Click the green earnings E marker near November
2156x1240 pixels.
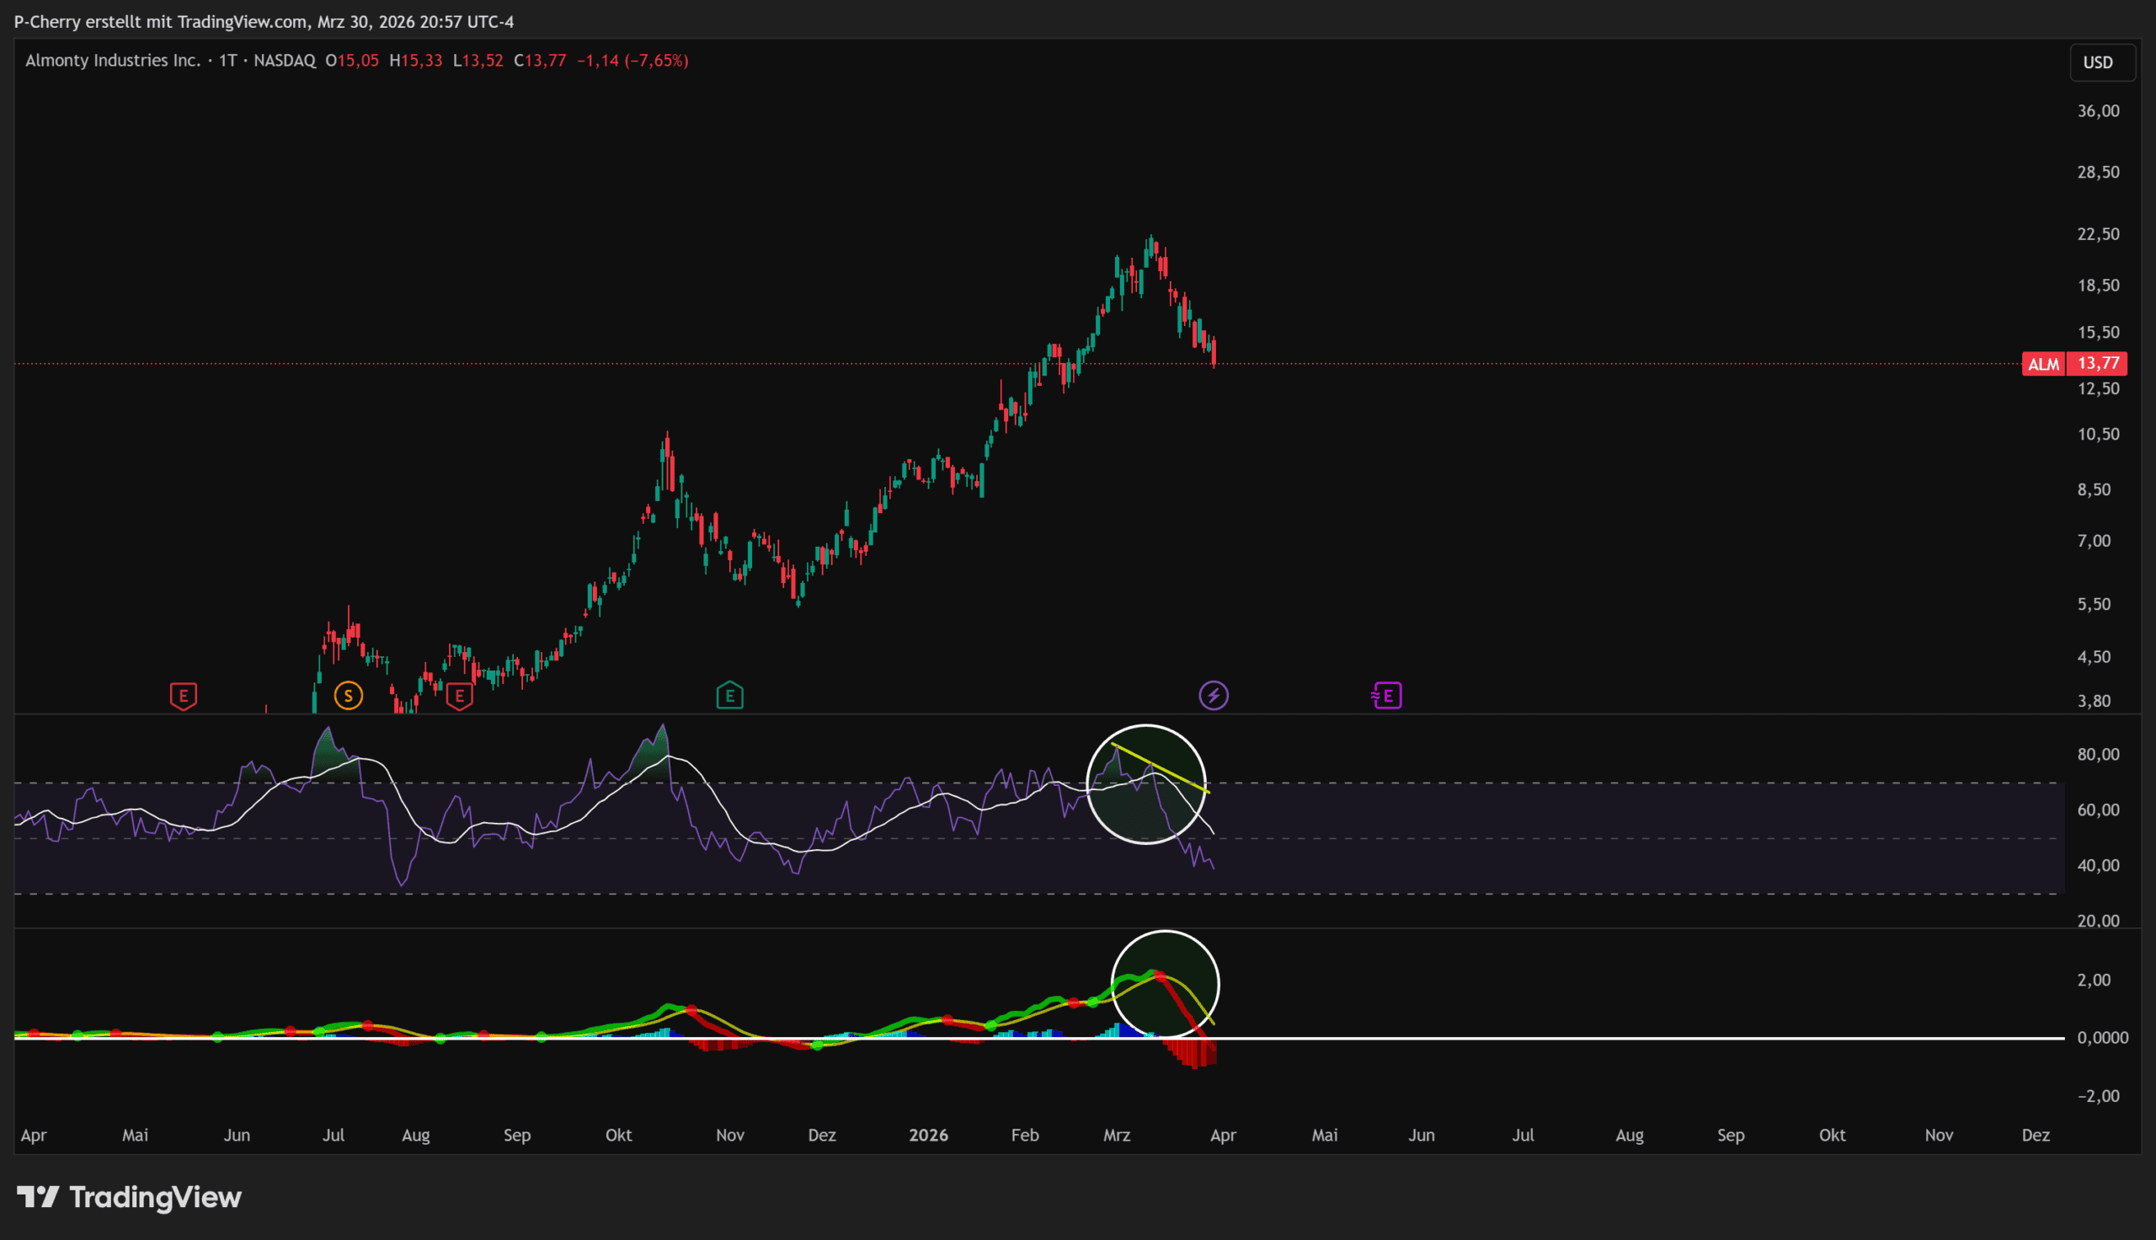(x=729, y=696)
